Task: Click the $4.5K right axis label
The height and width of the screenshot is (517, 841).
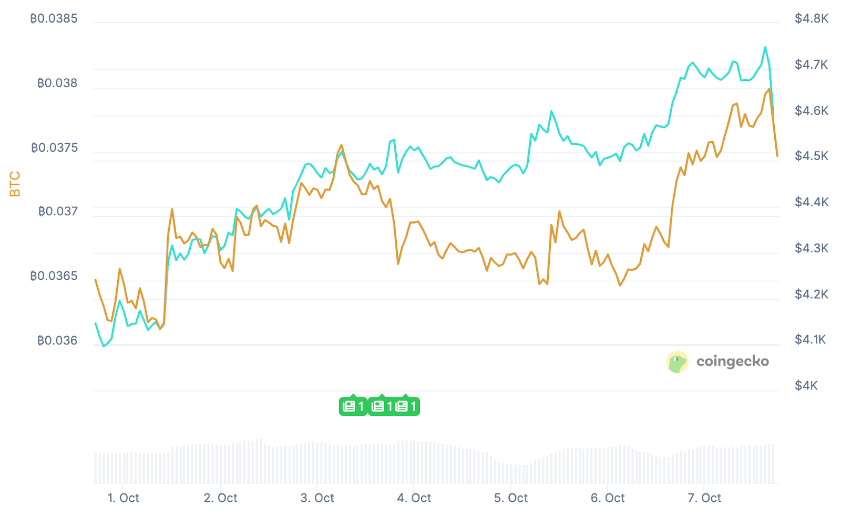Action: 811,156
